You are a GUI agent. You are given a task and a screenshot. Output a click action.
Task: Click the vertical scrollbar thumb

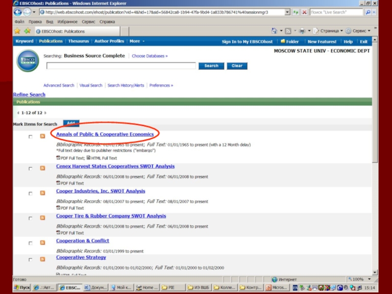[375, 102]
